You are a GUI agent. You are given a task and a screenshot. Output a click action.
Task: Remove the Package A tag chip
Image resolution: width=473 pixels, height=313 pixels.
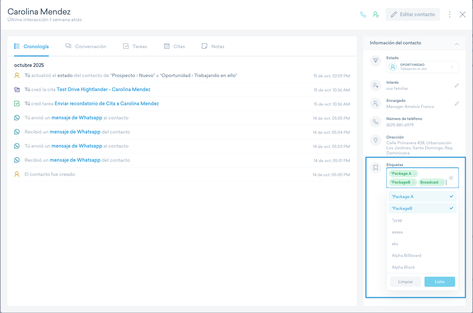(x=415, y=174)
